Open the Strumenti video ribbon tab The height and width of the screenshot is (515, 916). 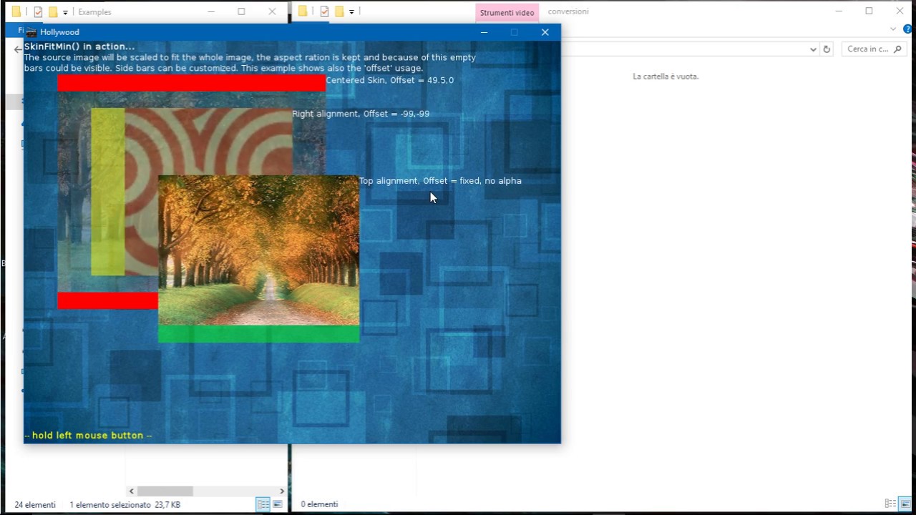tap(507, 12)
